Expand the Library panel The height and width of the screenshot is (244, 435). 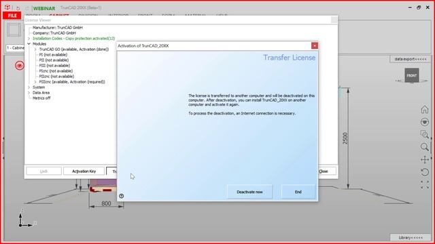point(411,237)
